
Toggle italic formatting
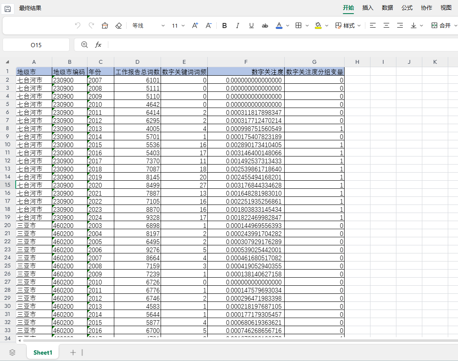pyautogui.click(x=238, y=26)
